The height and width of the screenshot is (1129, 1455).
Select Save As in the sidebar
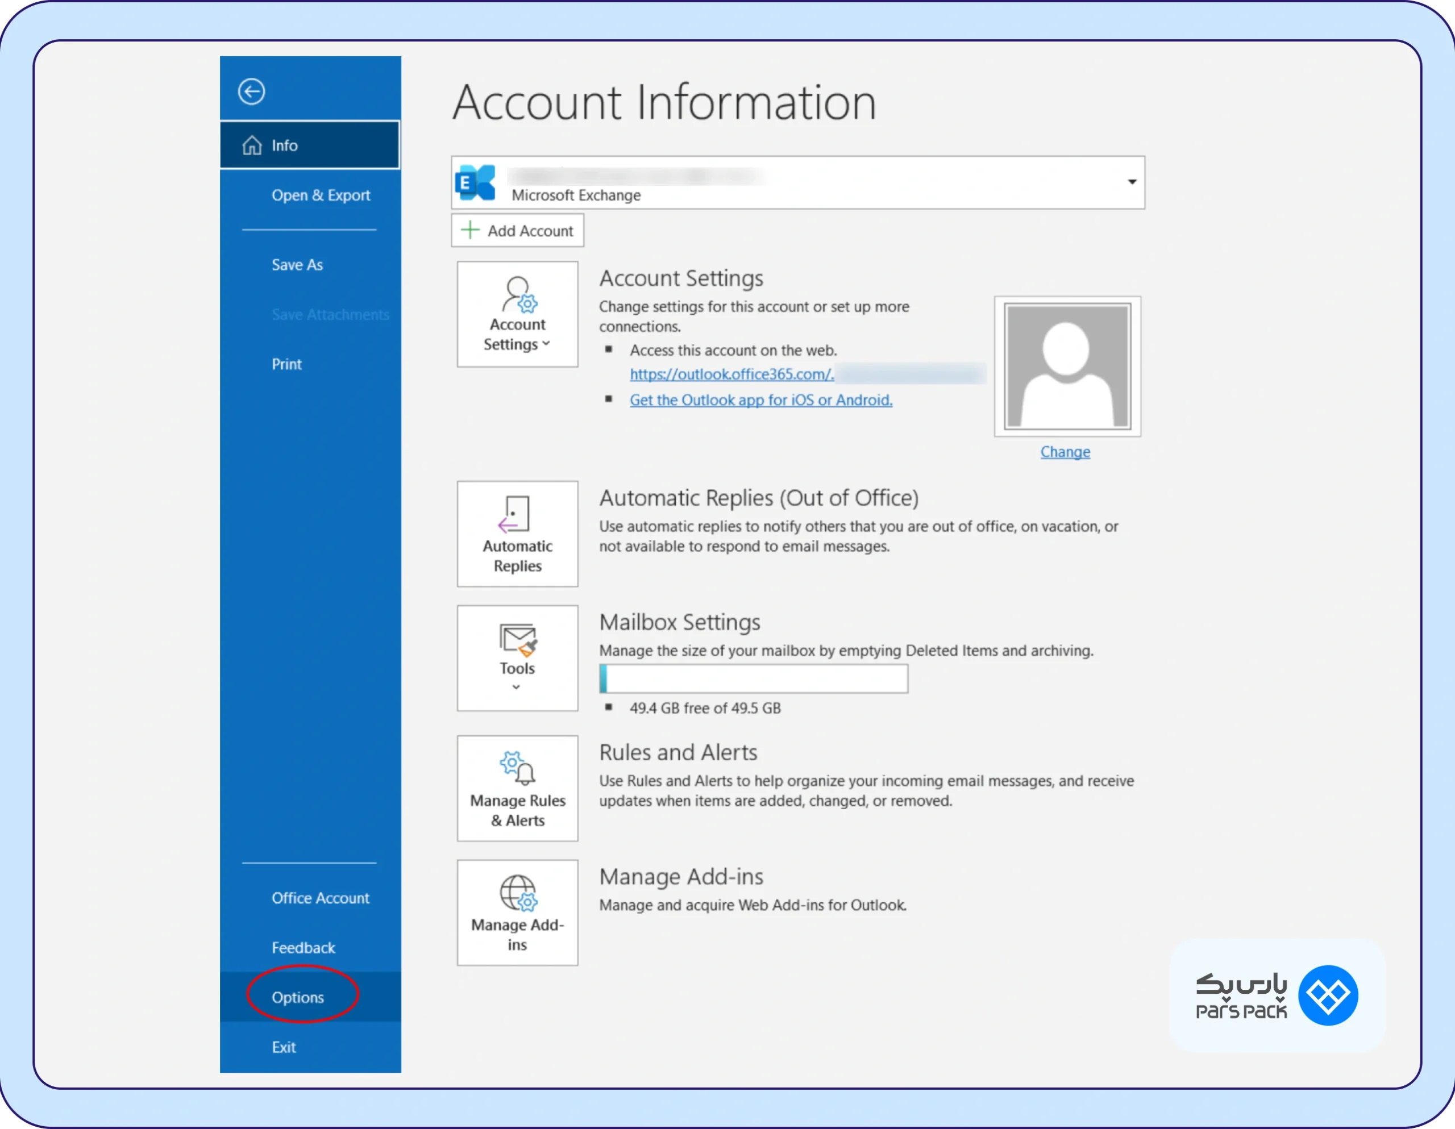coord(297,264)
